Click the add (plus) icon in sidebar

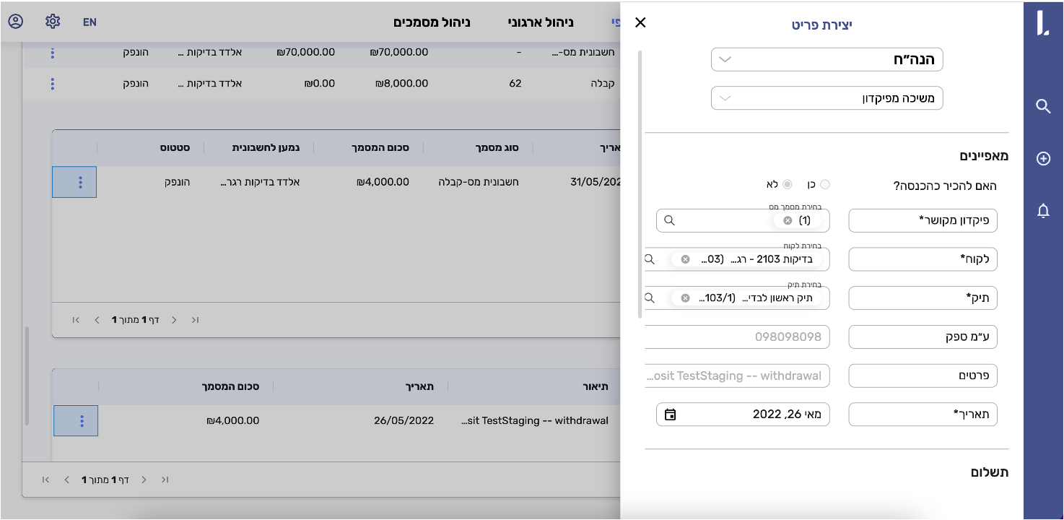tap(1042, 159)
